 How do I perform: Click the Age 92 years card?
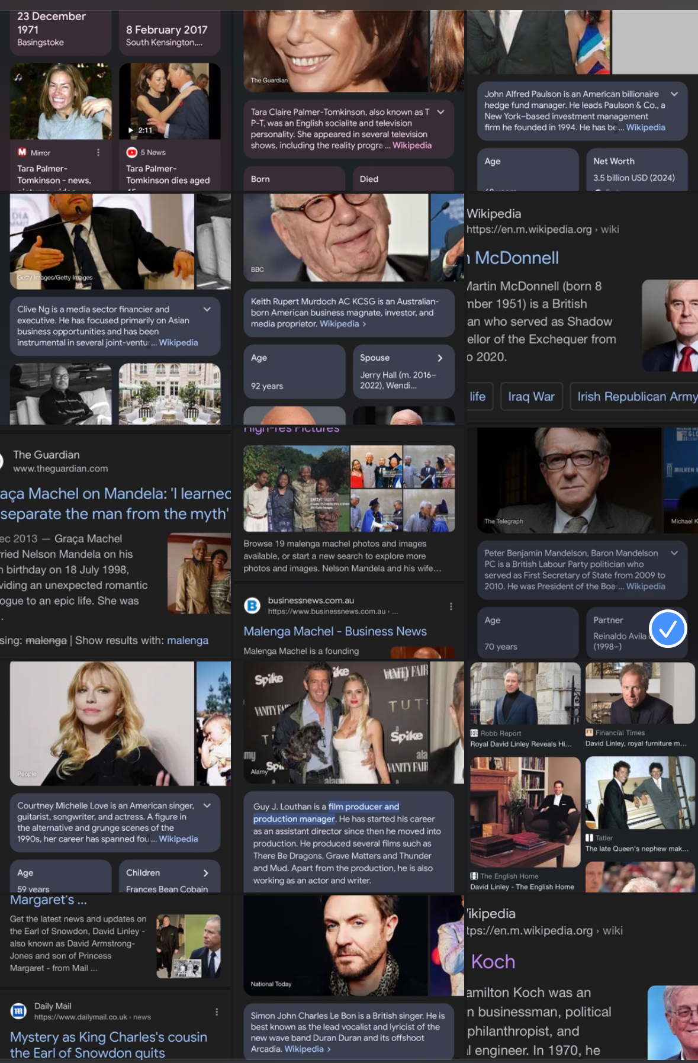(294, 371)
